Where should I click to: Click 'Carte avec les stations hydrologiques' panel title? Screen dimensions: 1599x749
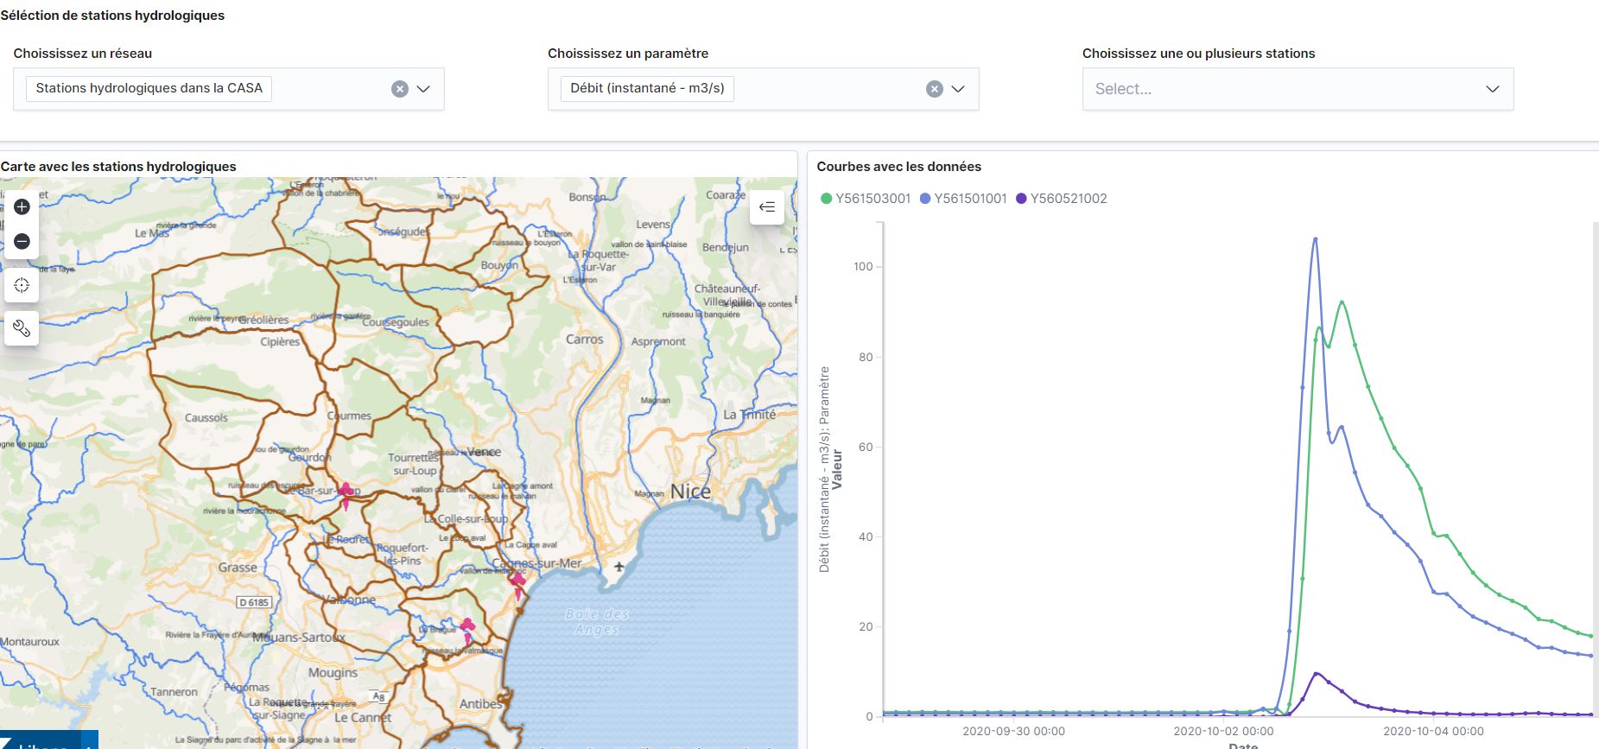(x=118, y=167)
